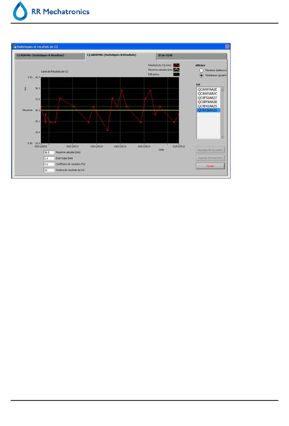Image resolution: width=289 pixels, height=426 pixels.
Task: Click the yellow mean line on chart
Action: [x=110, y=110]
